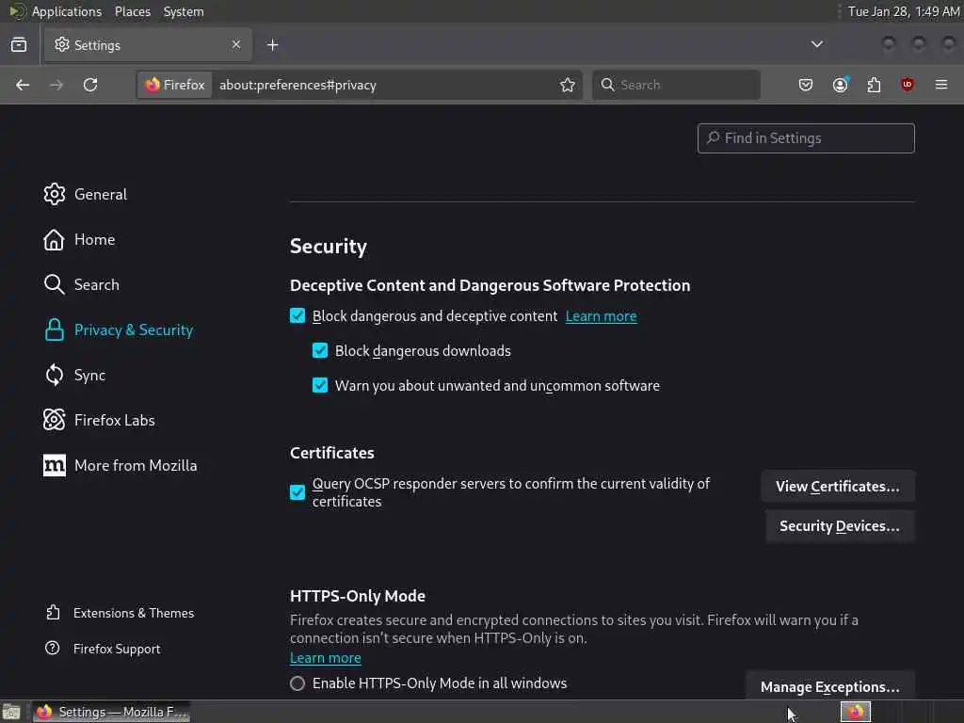Open the Applications menu
The height and width of the screenshot is (723, 964).
tap(66, 11)
